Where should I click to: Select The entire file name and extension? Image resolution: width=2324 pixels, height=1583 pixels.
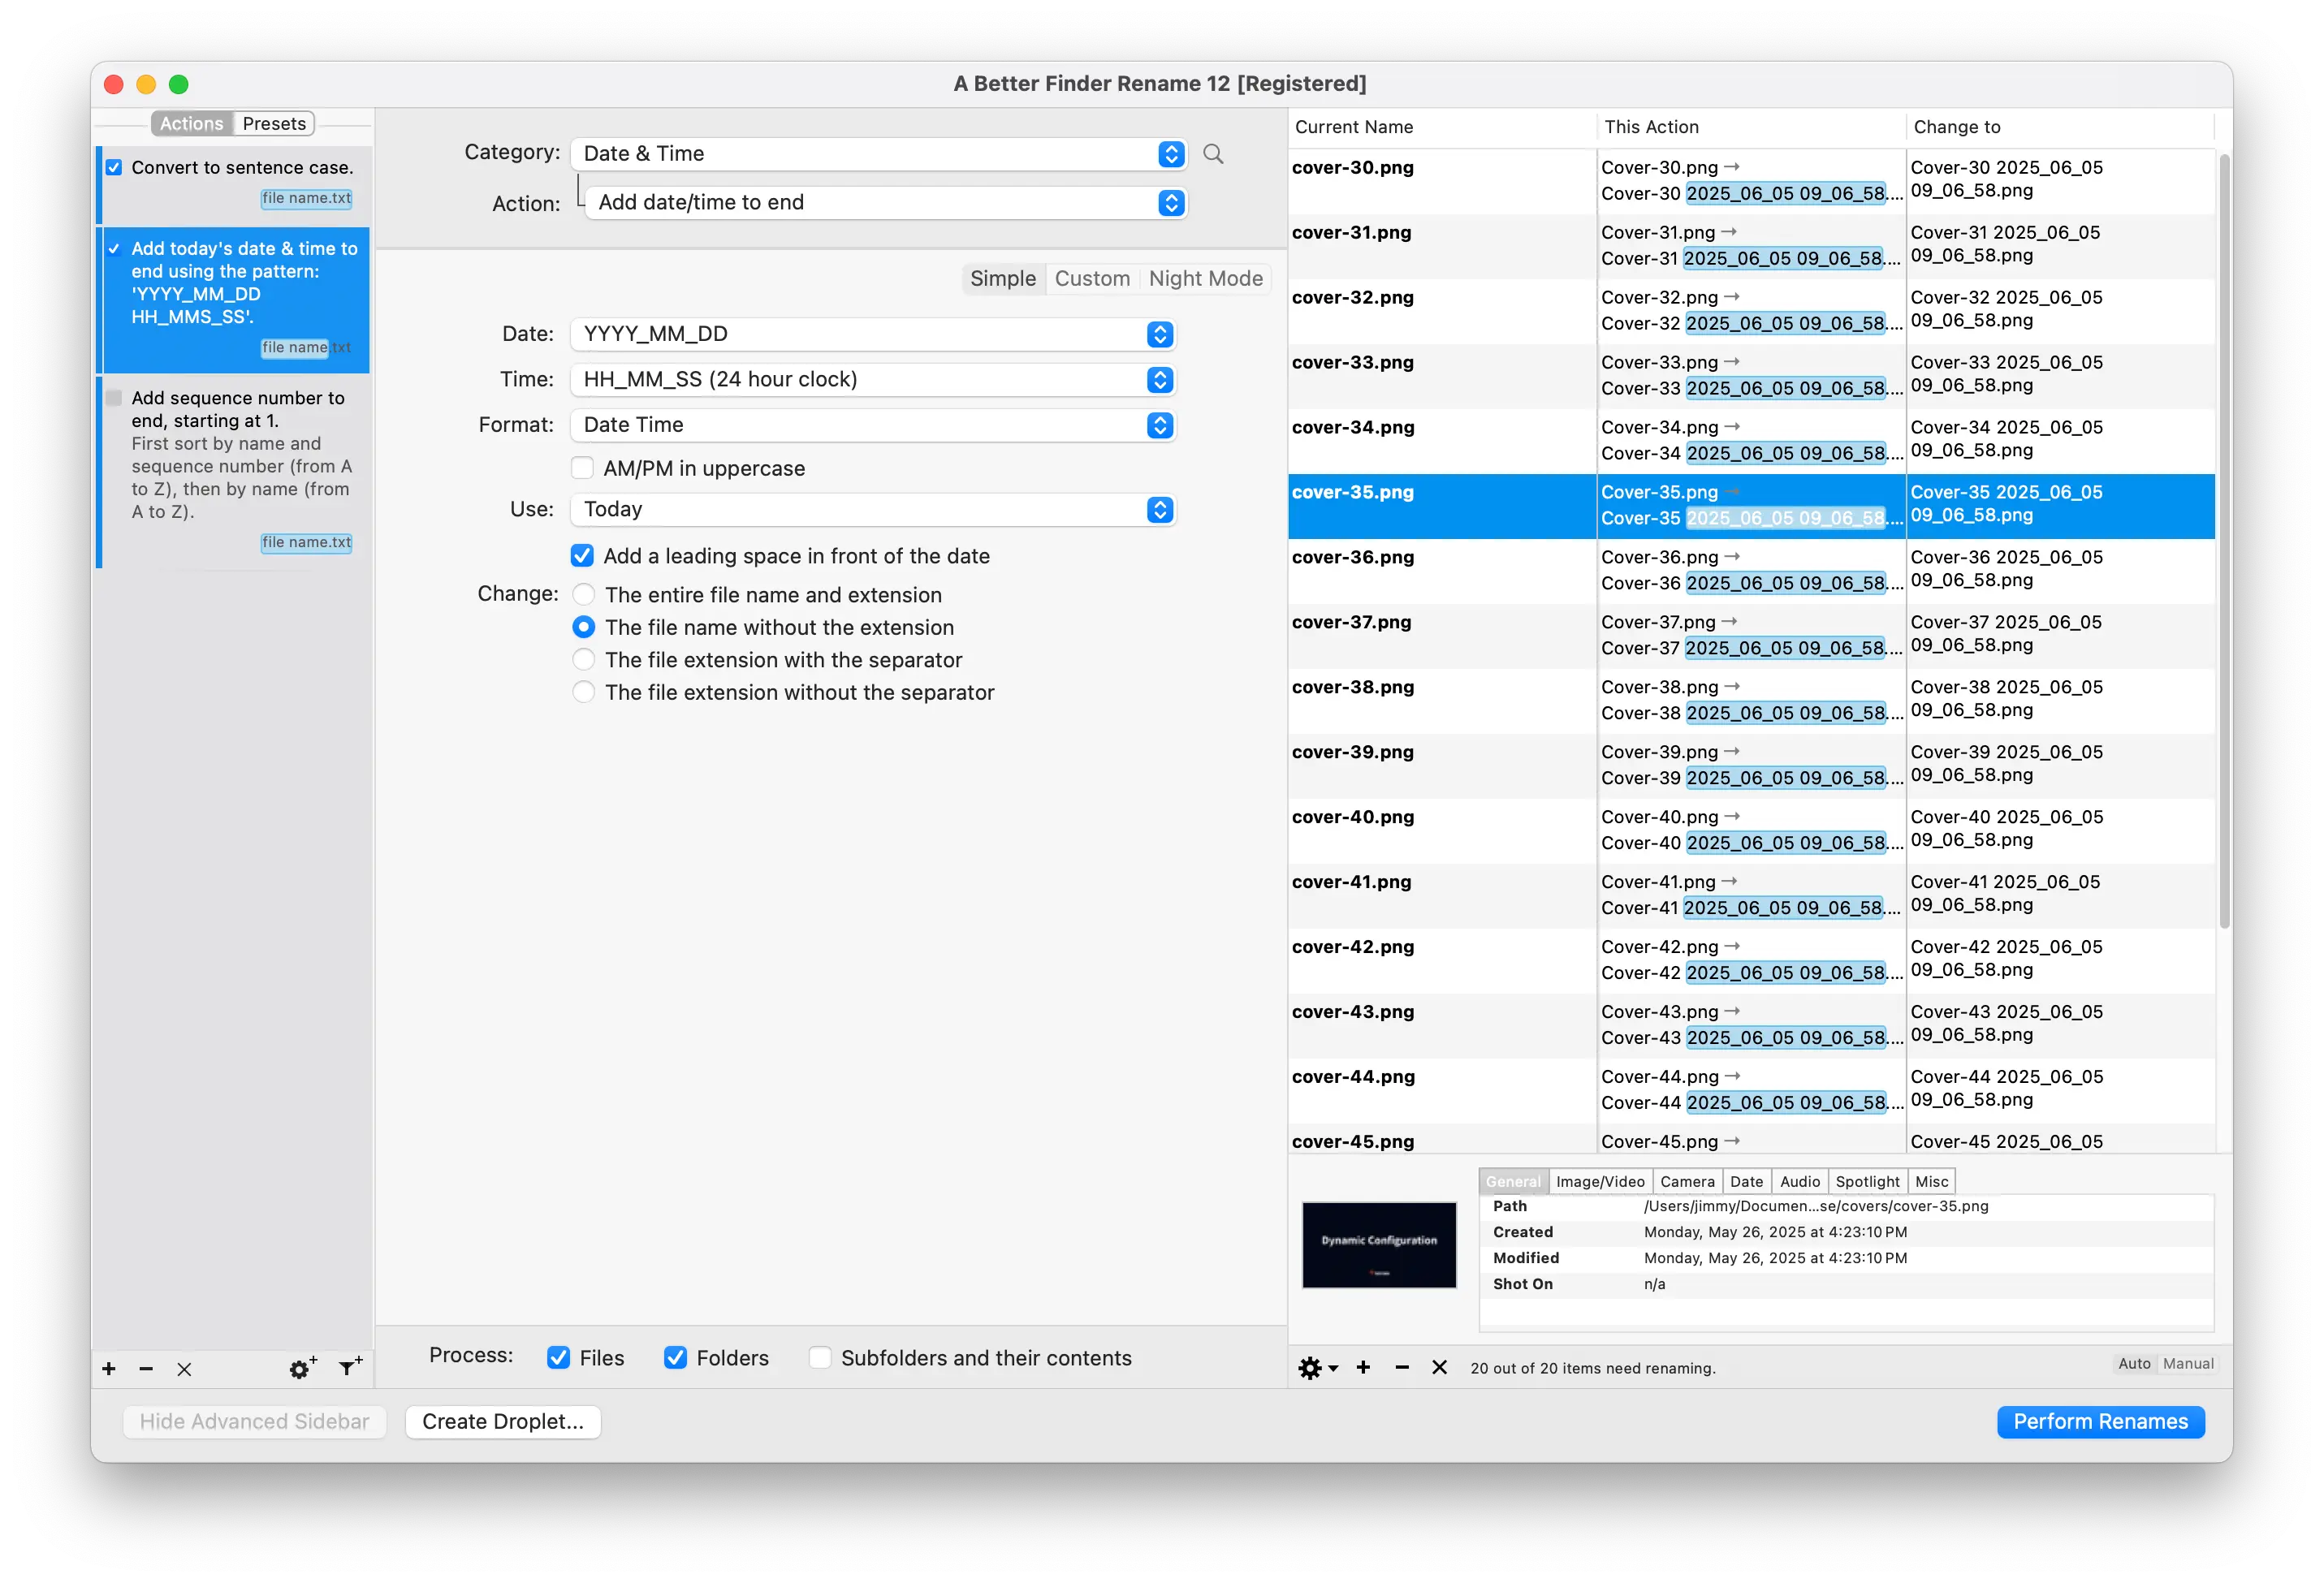click(x=584, y=595)
